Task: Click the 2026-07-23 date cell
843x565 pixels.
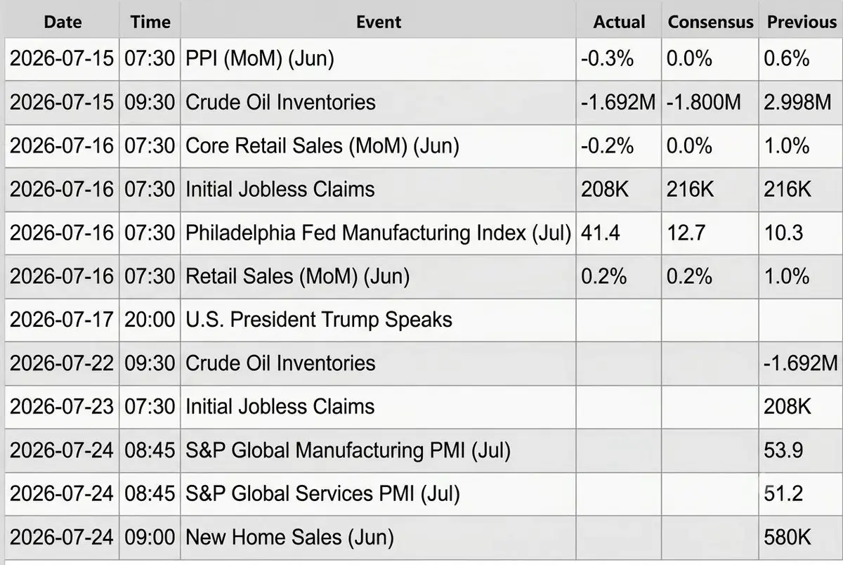Action: 62,407
